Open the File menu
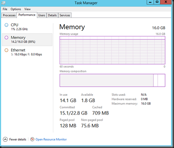This screenshot has height=148, width=174. click(x=5, y=9)
